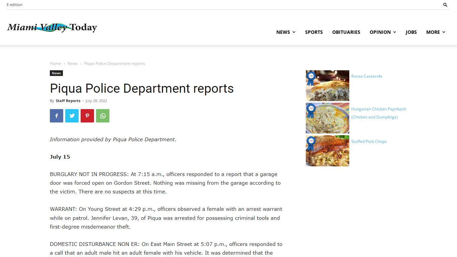
Task: Open Staff Reports author page
Action: click(x=68, y=101)
